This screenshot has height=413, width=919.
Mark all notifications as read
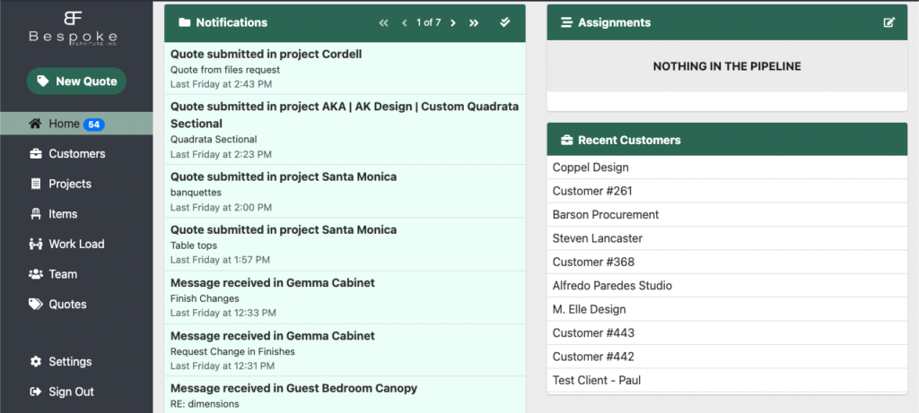(x=504, y=22)
